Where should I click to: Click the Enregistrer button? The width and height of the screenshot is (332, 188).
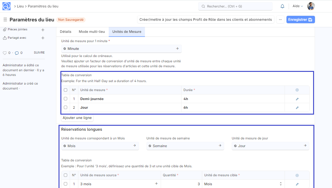coord(300,20)
